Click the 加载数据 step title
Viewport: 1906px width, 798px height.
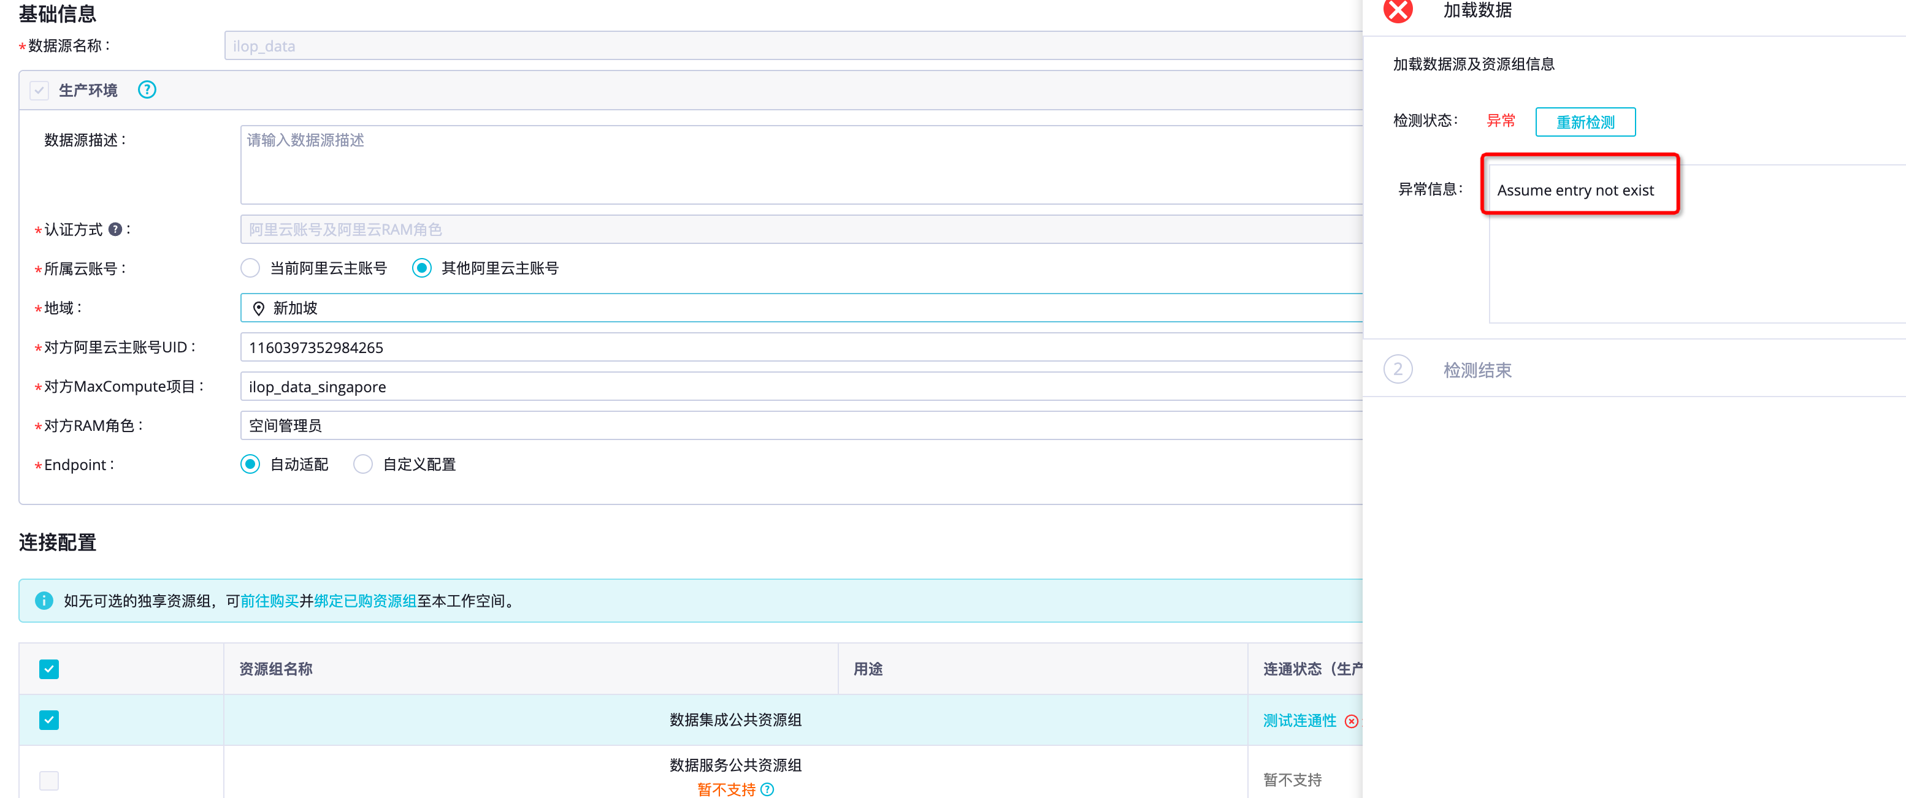coord(1477,10)
